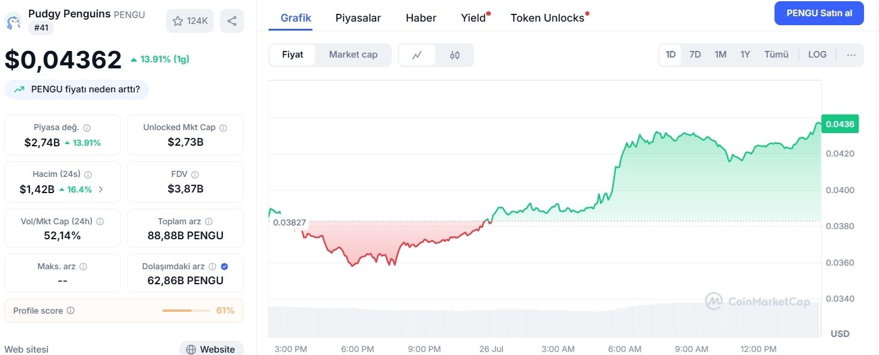
Task: Switch to candlestick chart icon
Action: pos(455,55)
